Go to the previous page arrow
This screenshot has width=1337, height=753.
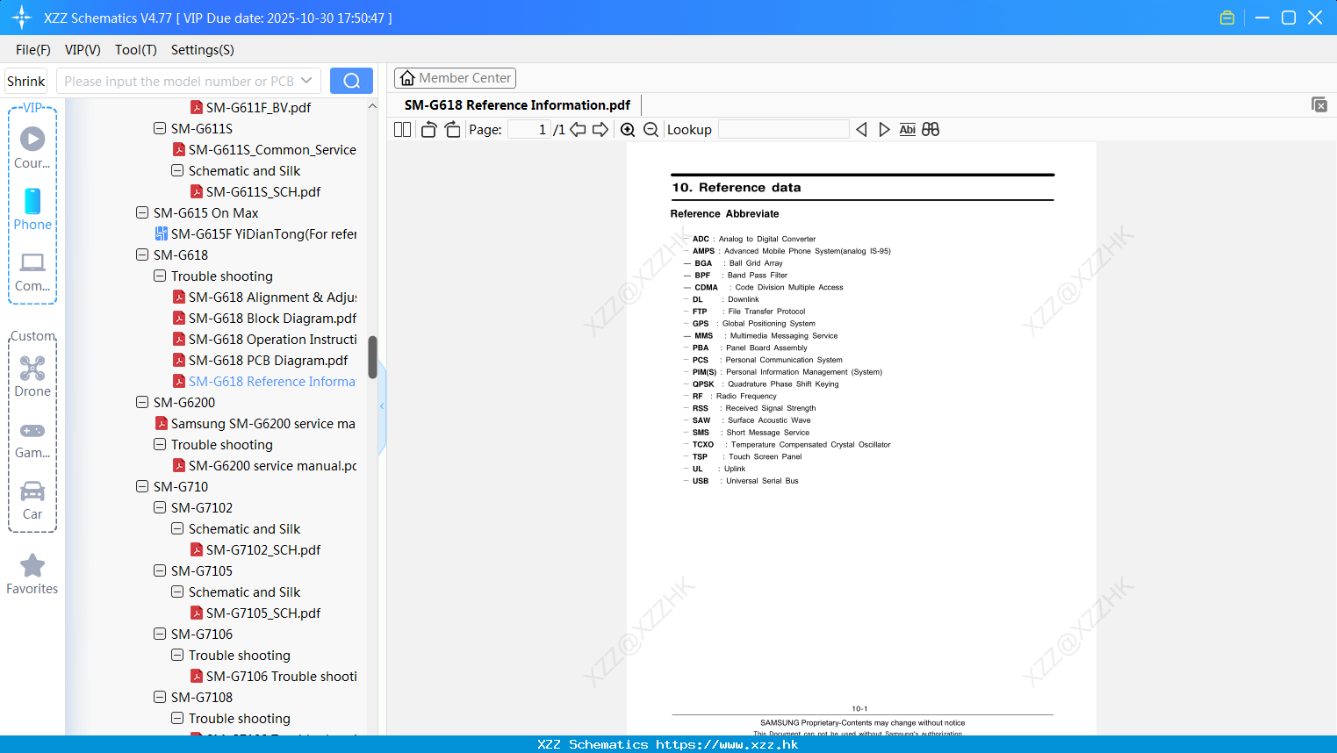(x=578, y=129)
